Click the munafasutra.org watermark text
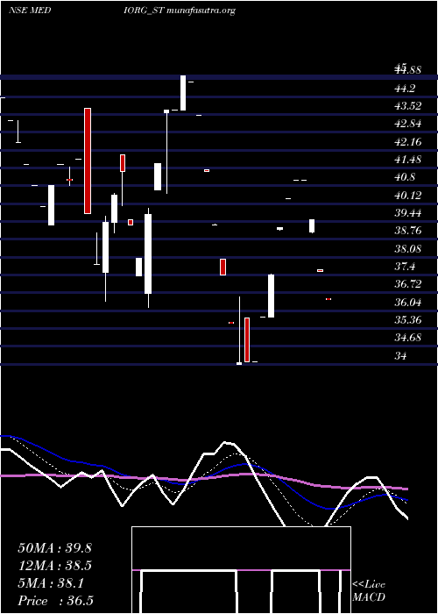The height and width of the screenshot is (614, 438). coord(201,11)
